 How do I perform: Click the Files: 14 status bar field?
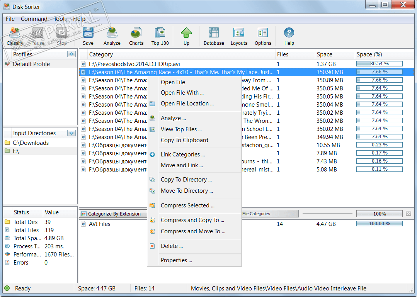tap(145, 289)
